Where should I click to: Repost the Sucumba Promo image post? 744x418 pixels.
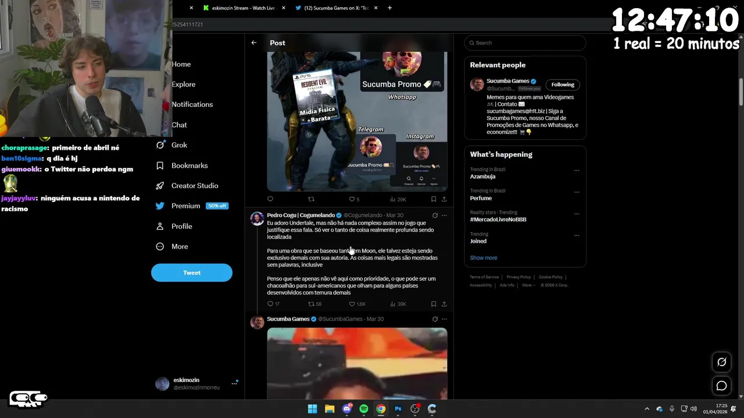tap(311, 199)
